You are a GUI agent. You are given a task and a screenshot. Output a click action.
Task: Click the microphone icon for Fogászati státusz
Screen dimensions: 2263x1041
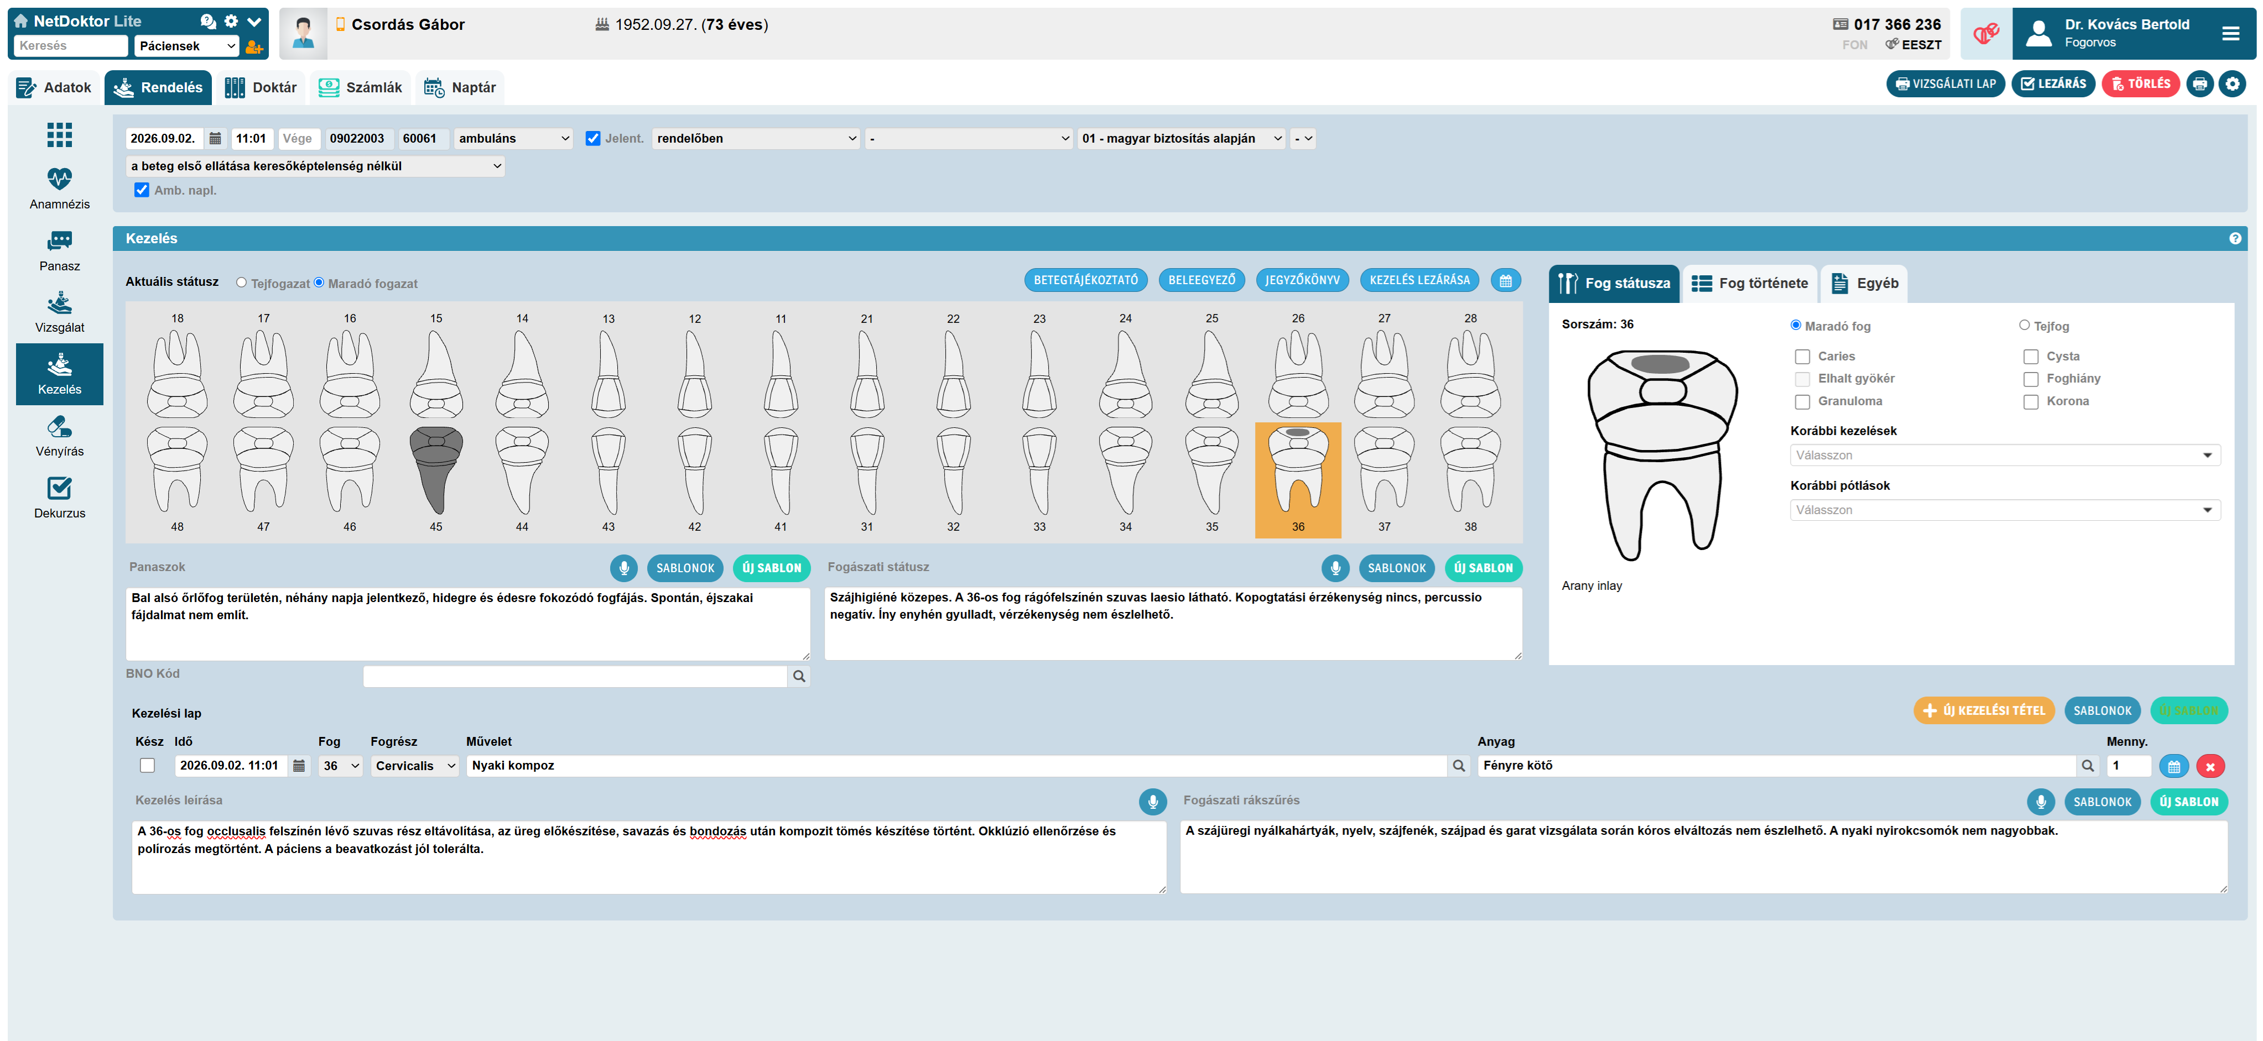[x=1335, y=568]
